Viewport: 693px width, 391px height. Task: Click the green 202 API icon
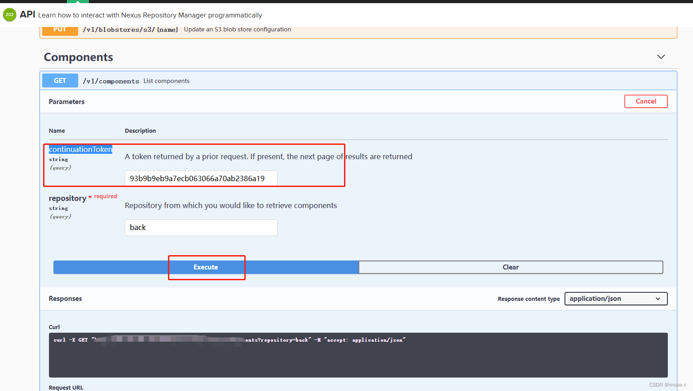point(9,15)
